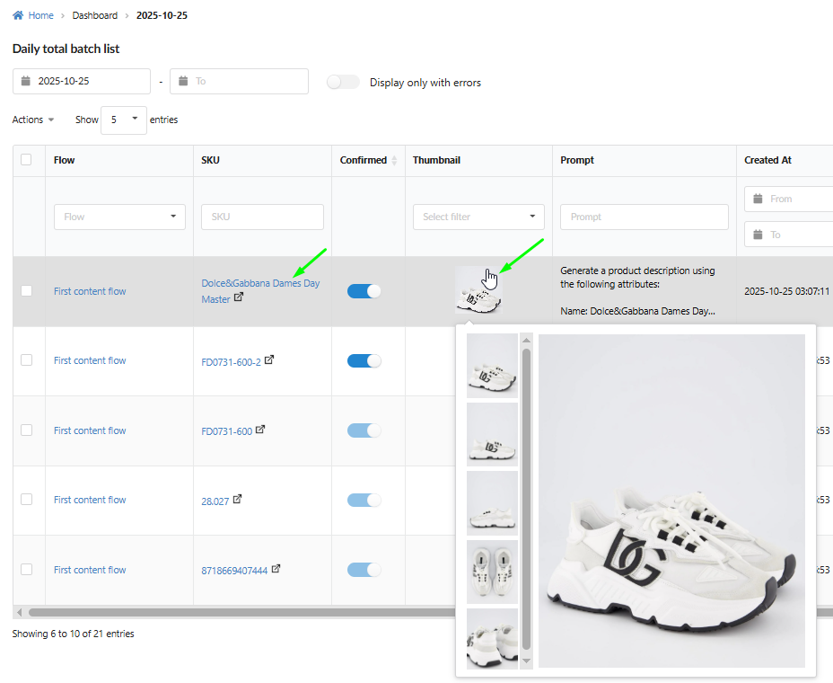Open external link icon beside FD0731-600-2
This screenshot has width=833, height=683.
(x=269, y=360)
